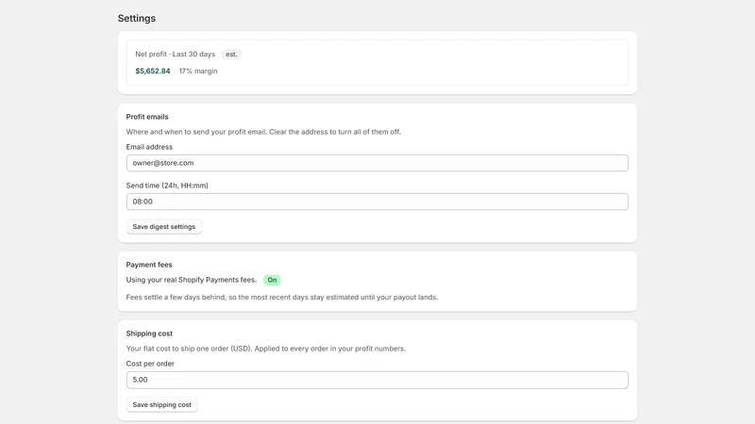Click the Cost per order field

tap(377, 380)
